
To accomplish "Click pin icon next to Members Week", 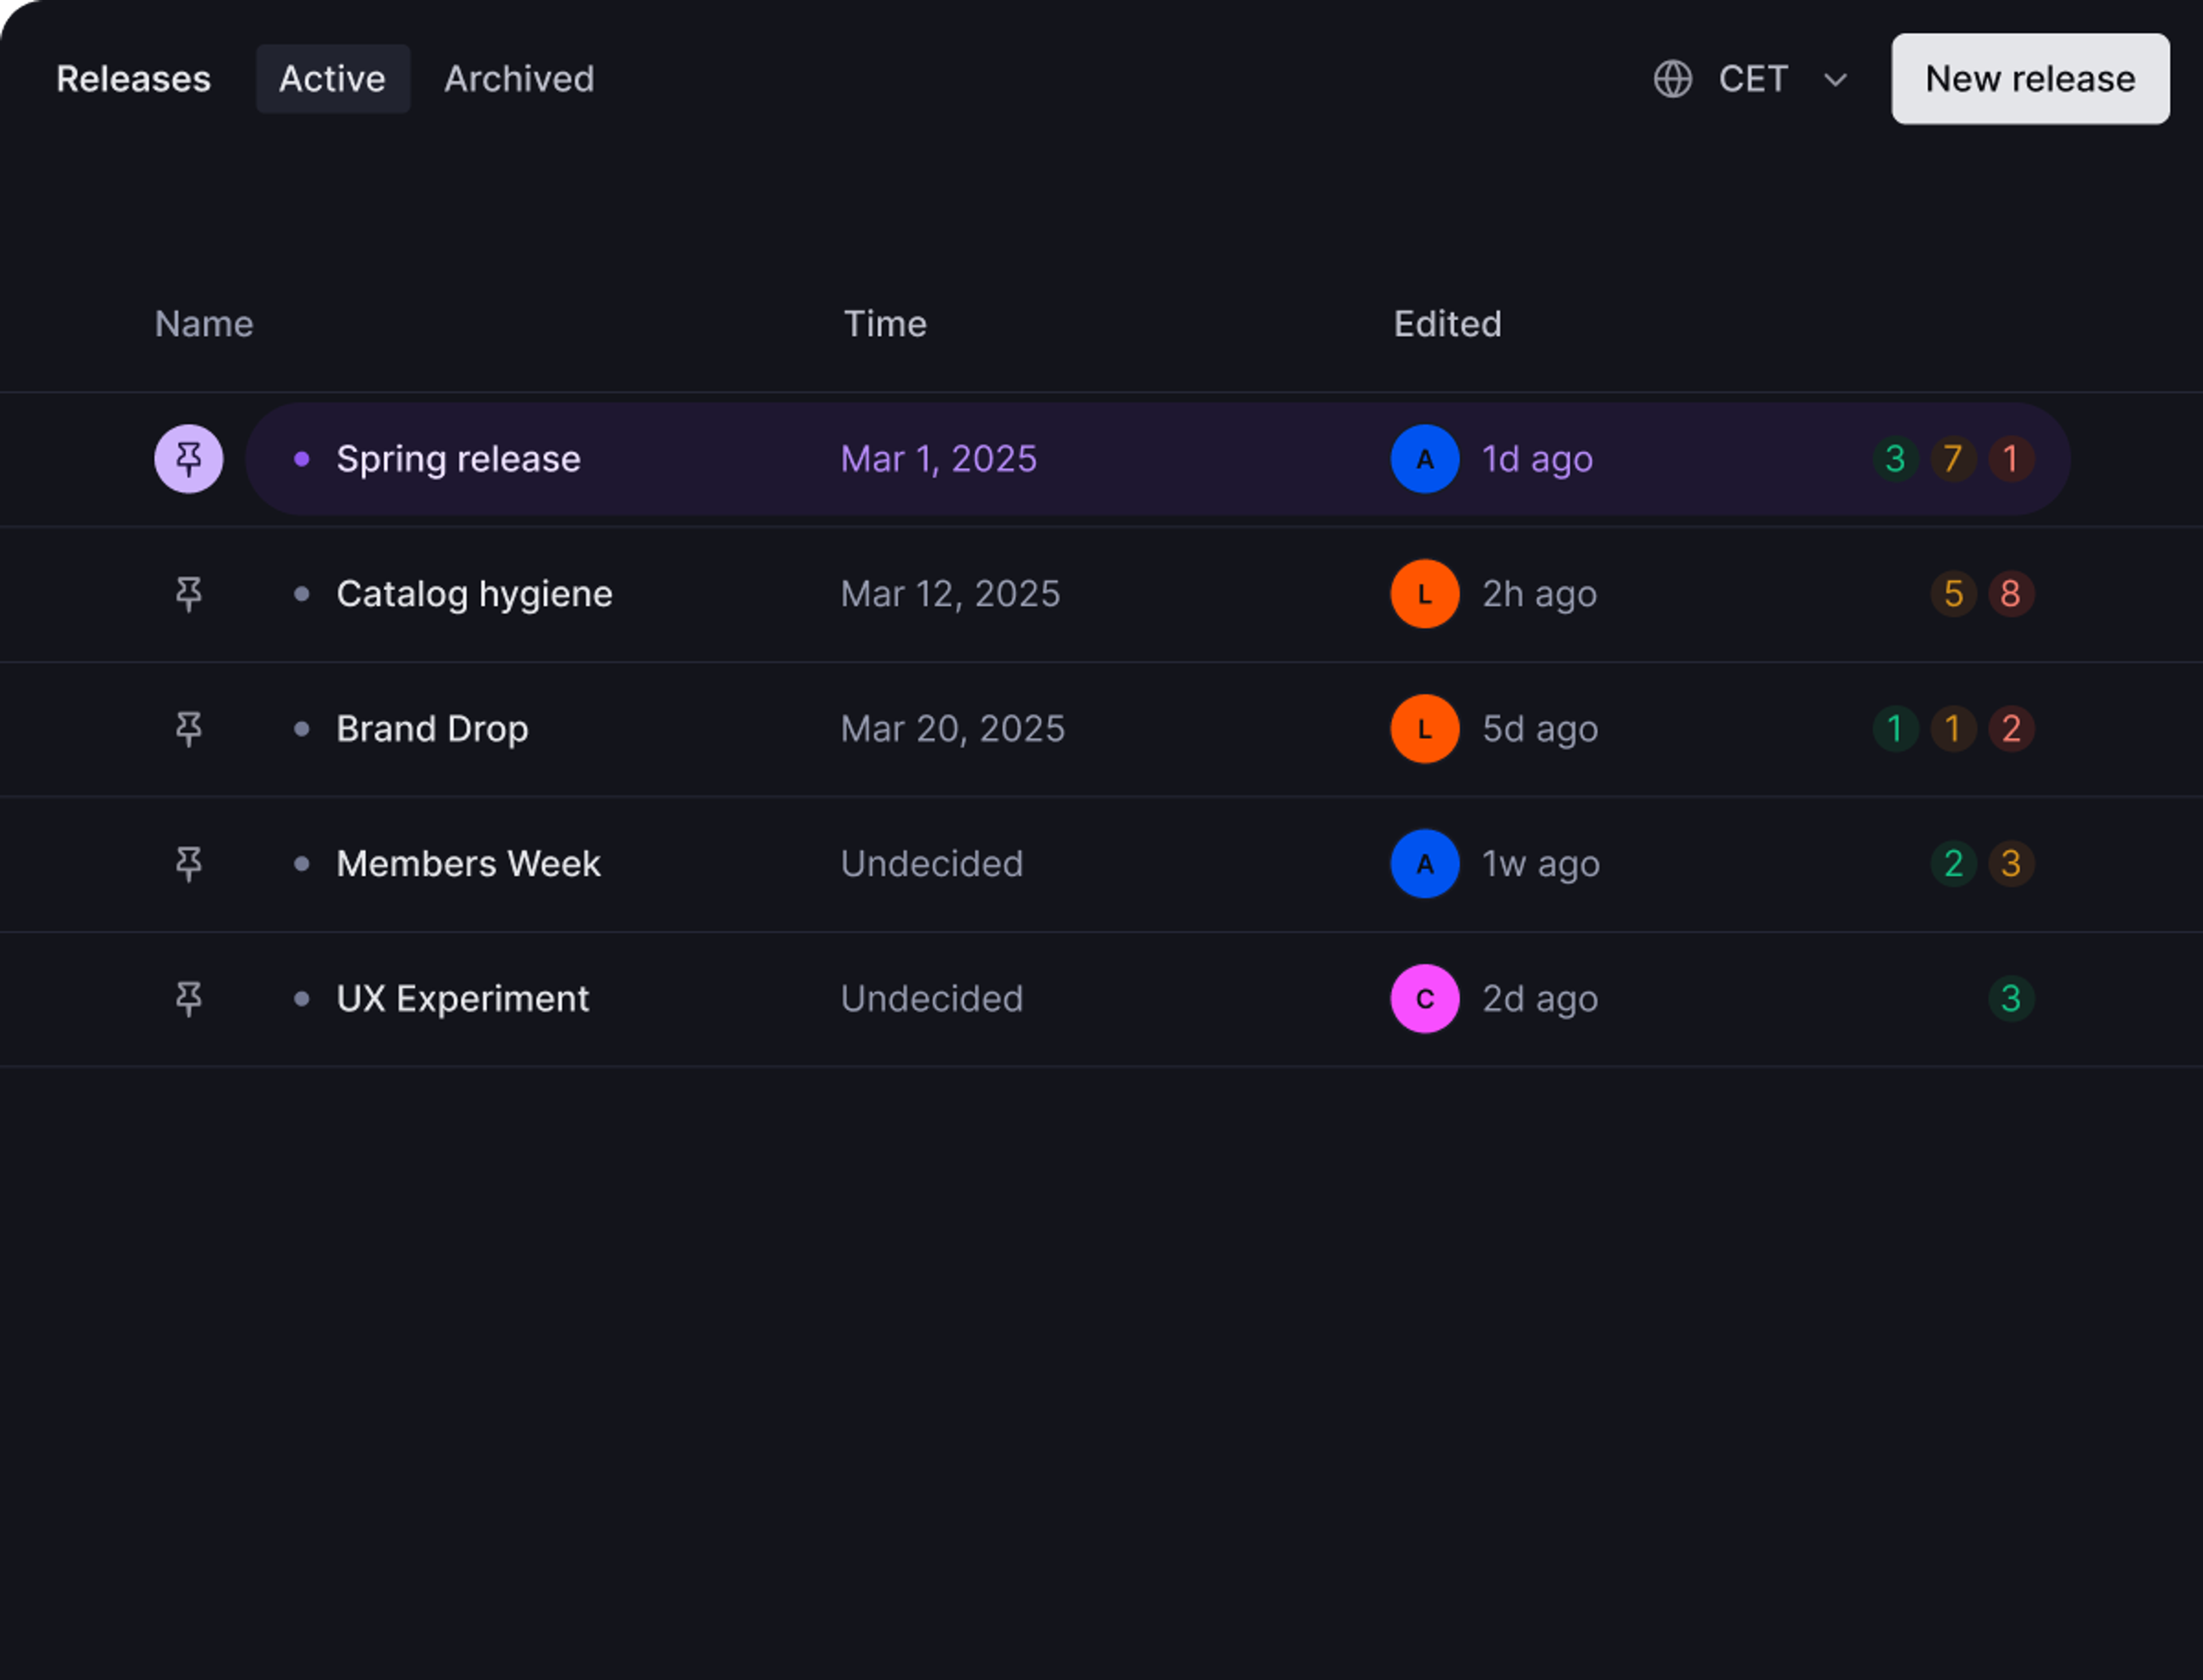I will (188, 863).
